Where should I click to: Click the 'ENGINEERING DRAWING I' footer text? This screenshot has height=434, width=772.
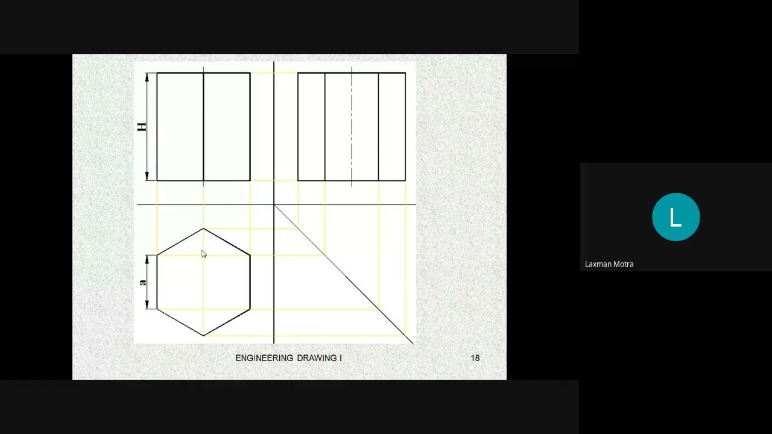point(288,358)
